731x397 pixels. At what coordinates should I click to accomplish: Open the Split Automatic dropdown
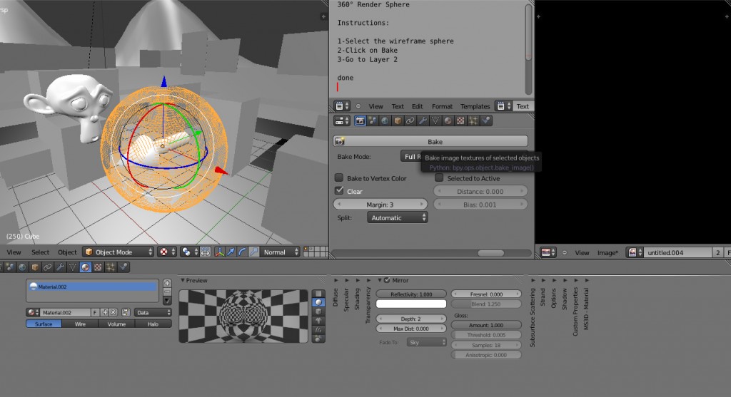pos(397,218)
